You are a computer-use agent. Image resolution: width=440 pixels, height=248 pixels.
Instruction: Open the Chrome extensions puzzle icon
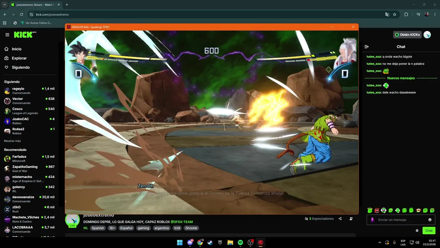point(406,14)
